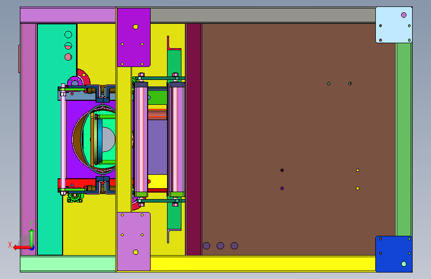Select the green plate above right cylinder
This screenshot has height=279, width=431.
pyautogui.click(x=174, y=63)
